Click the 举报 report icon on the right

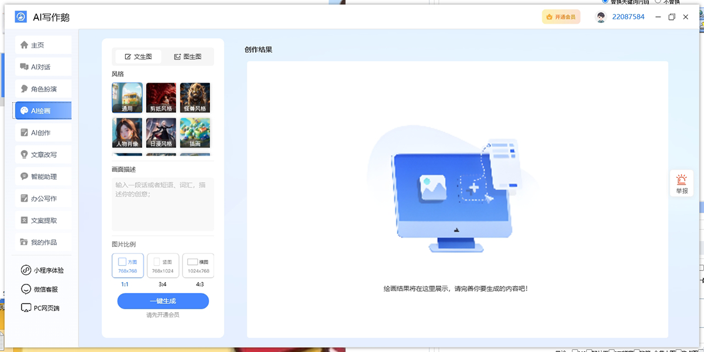[x=681, y=182]
